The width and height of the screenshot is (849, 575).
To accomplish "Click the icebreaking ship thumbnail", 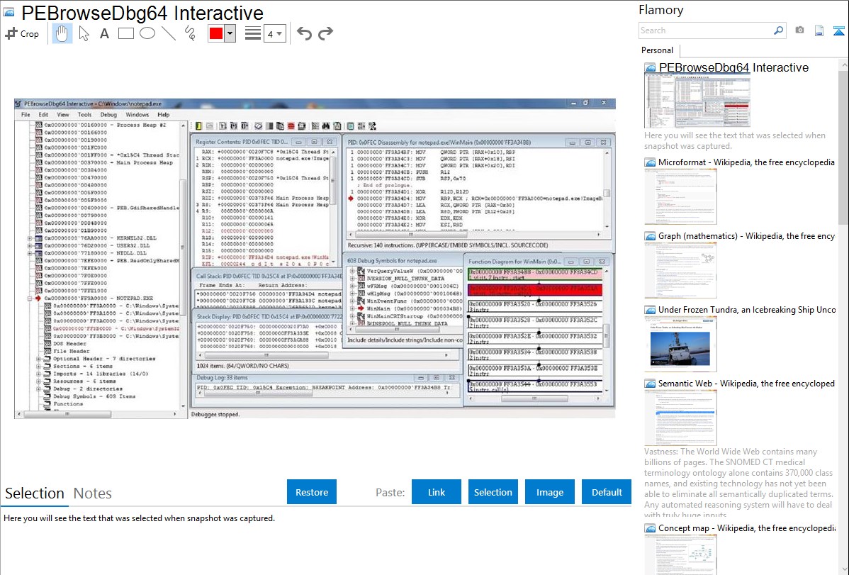I will tap(680, 344).
